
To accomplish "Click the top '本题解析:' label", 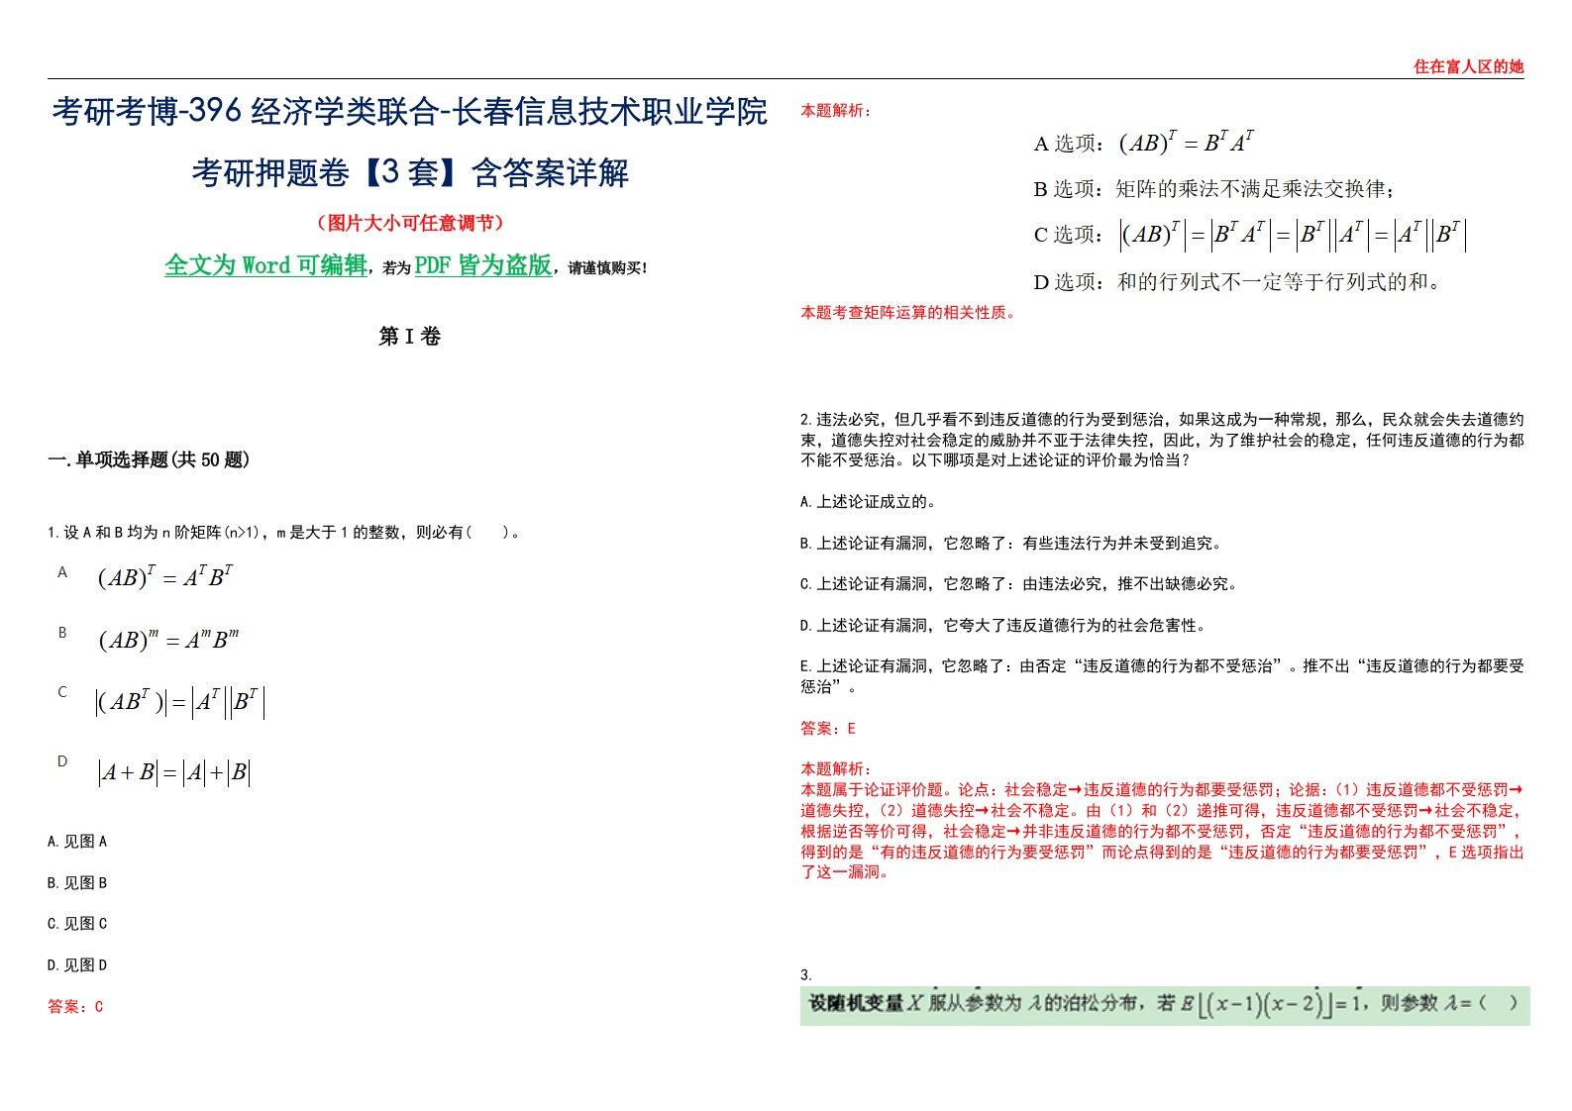I will tap(836, 111).
